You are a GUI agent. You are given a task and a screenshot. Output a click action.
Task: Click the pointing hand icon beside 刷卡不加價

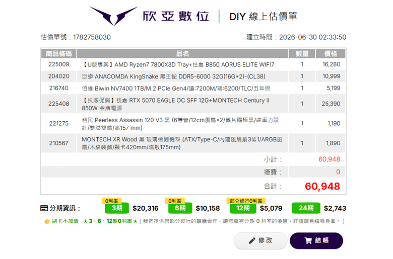[x=47, y=221]
